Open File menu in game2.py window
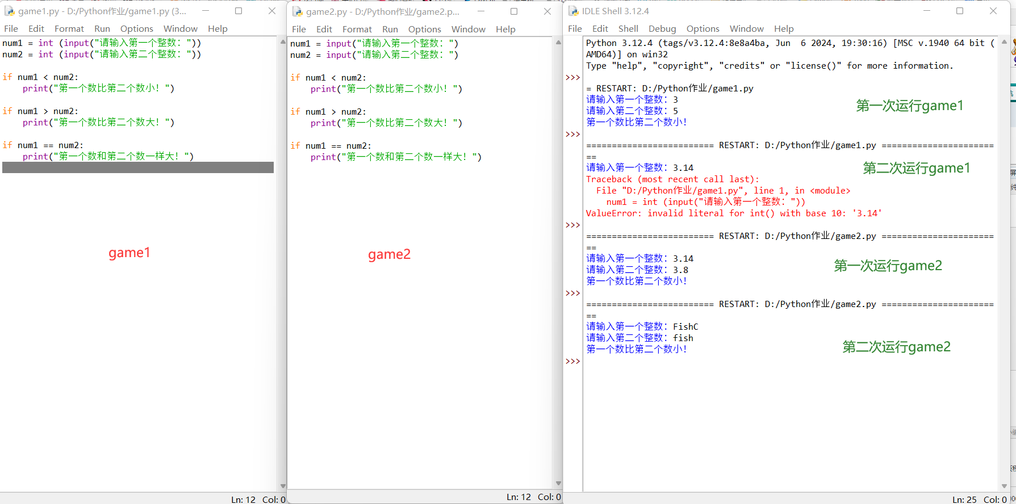1016x504 pixels. (x=299, y=29)
